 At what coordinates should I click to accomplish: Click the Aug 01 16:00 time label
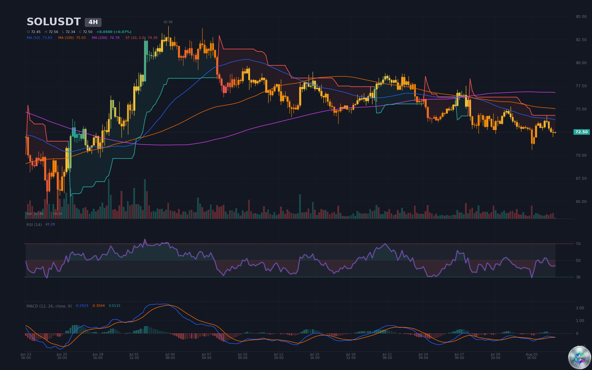[x=532, y=356]
